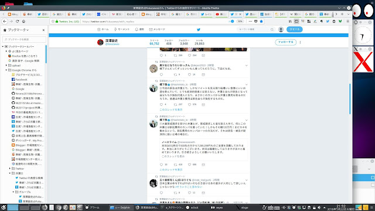Open the ホーム navigation item

point(103,29)
